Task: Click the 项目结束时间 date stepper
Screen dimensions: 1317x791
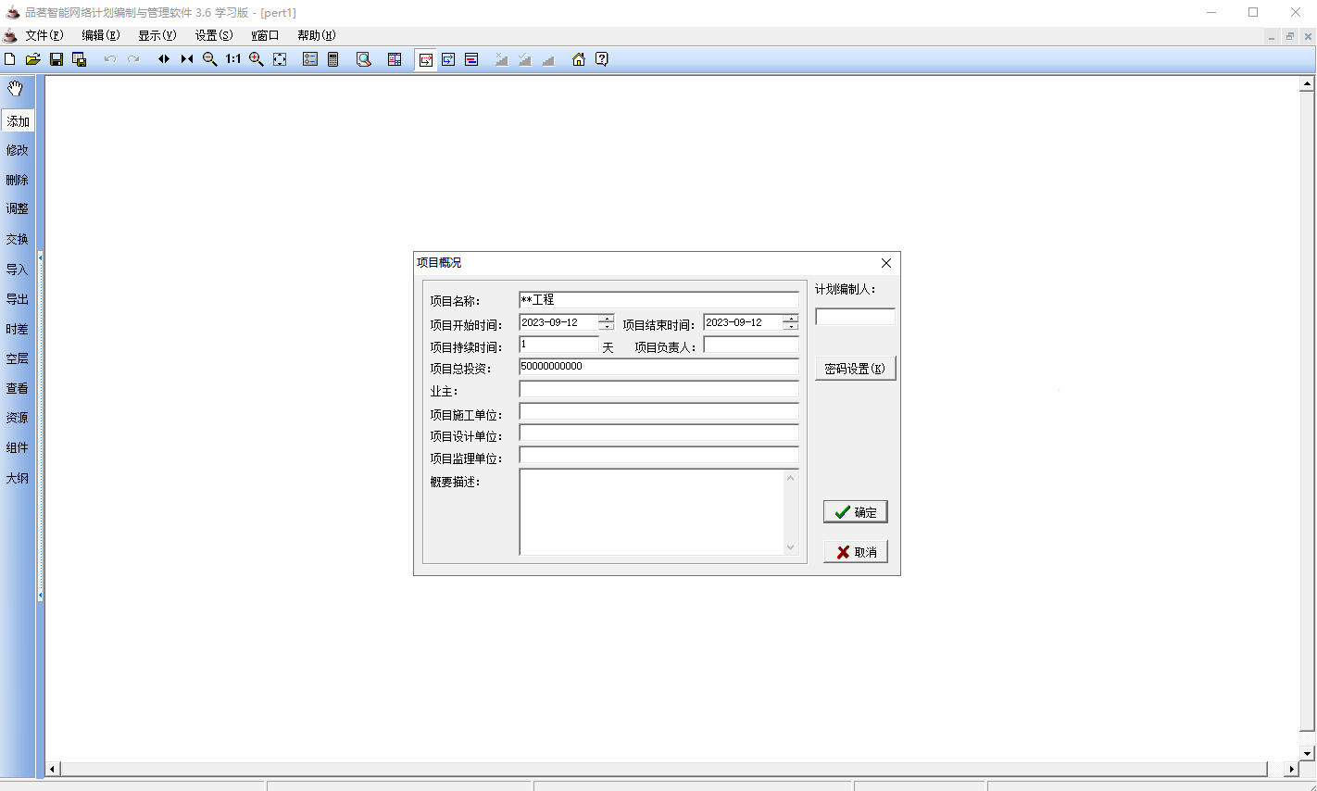Action: point(790,322)
